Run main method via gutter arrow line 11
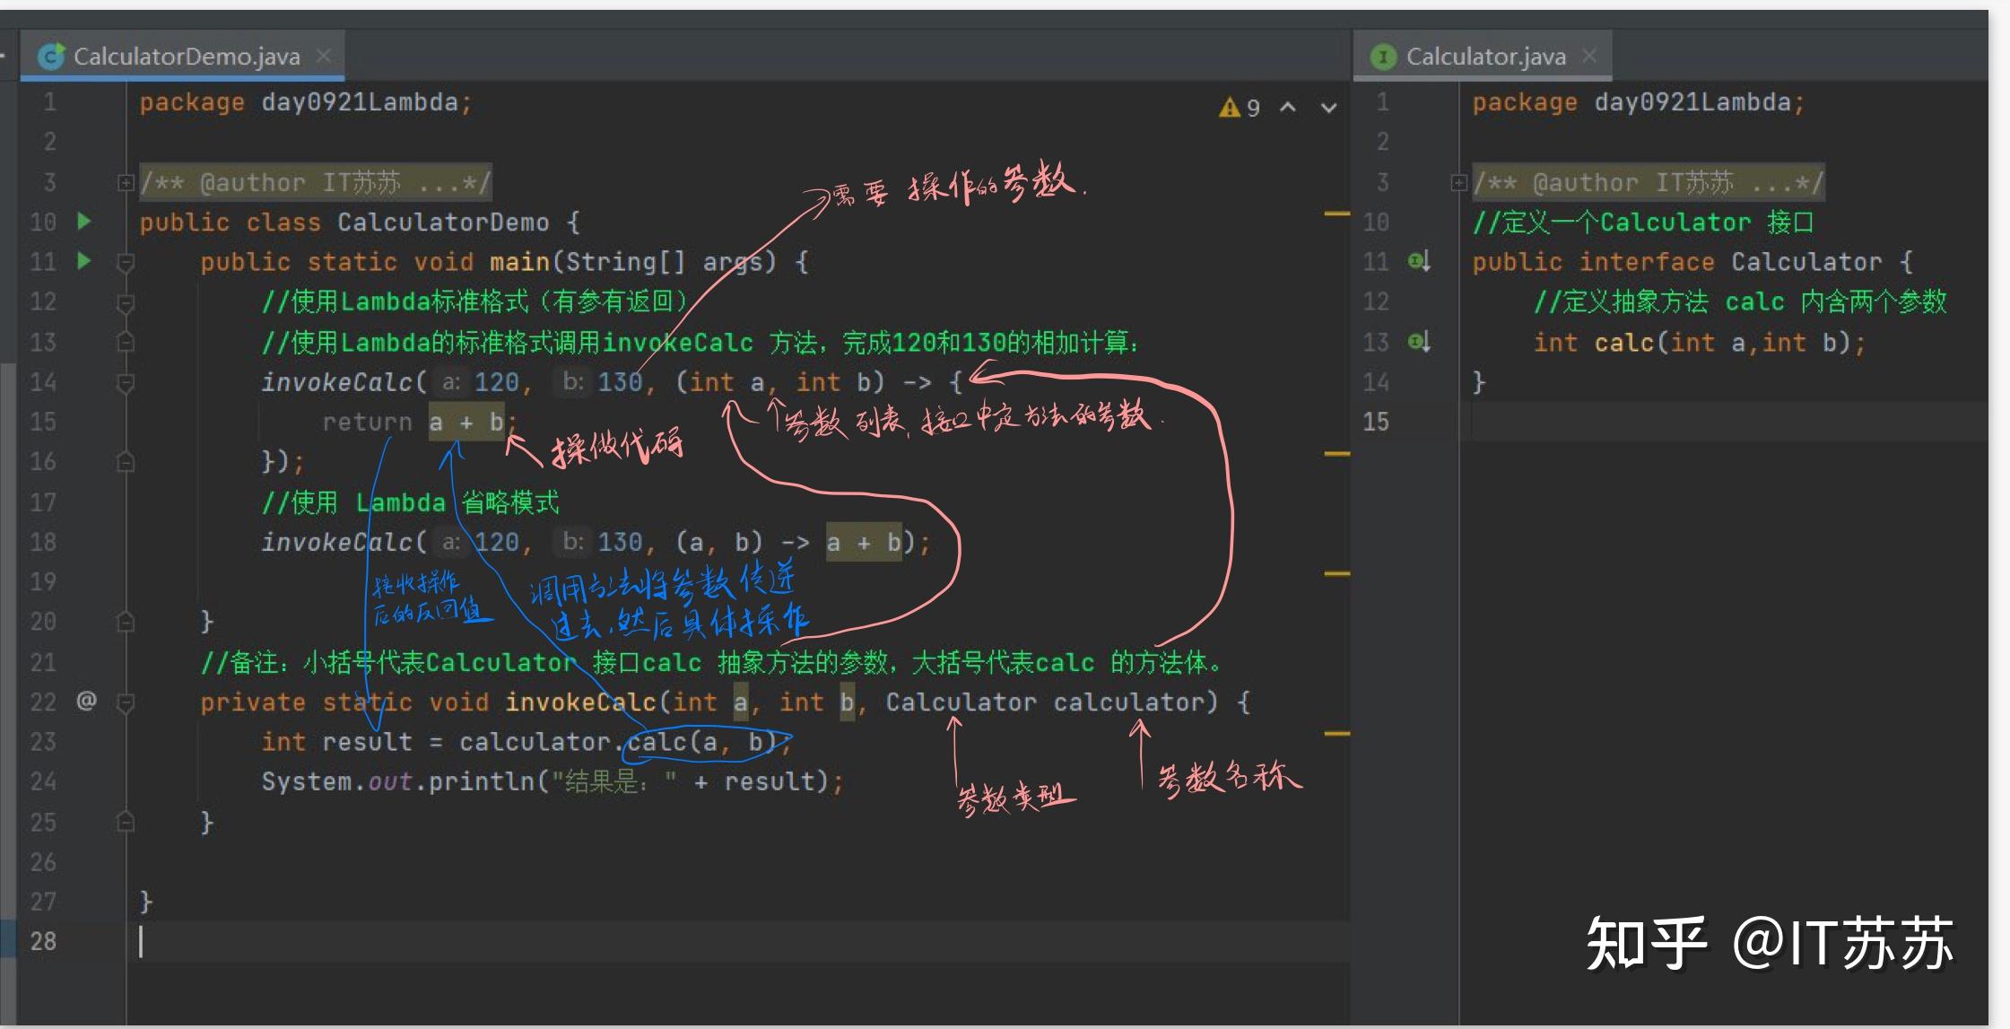Viewport: 2010px width, 1029px height. pyautogui.click(x=84, y=261)
